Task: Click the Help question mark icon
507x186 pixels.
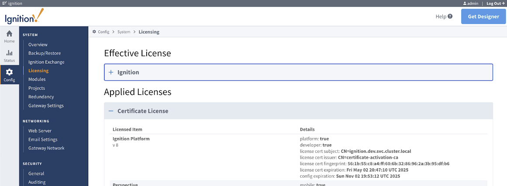Action: point(450,17)
